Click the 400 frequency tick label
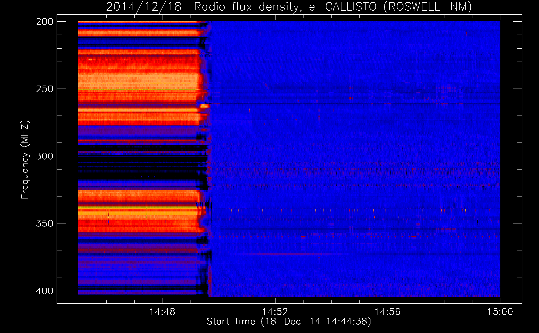 tap(45, 291)
